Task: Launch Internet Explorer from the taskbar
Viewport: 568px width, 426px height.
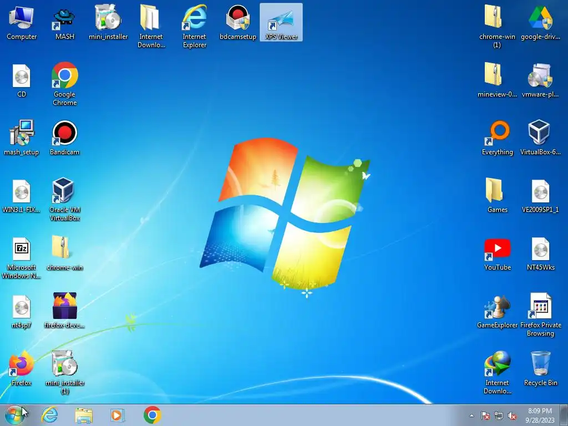Action: 49,415
